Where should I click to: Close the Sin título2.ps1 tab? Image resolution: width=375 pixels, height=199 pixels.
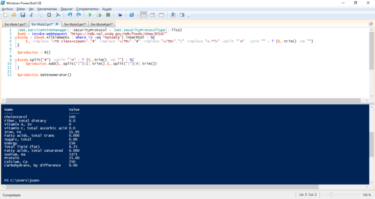click(x=57, y=24)
